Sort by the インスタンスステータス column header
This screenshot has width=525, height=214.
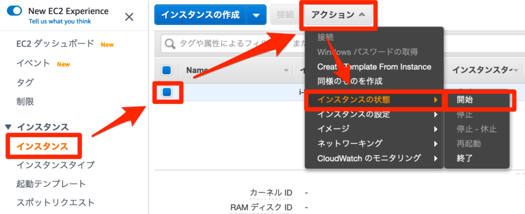click(482, 70)
